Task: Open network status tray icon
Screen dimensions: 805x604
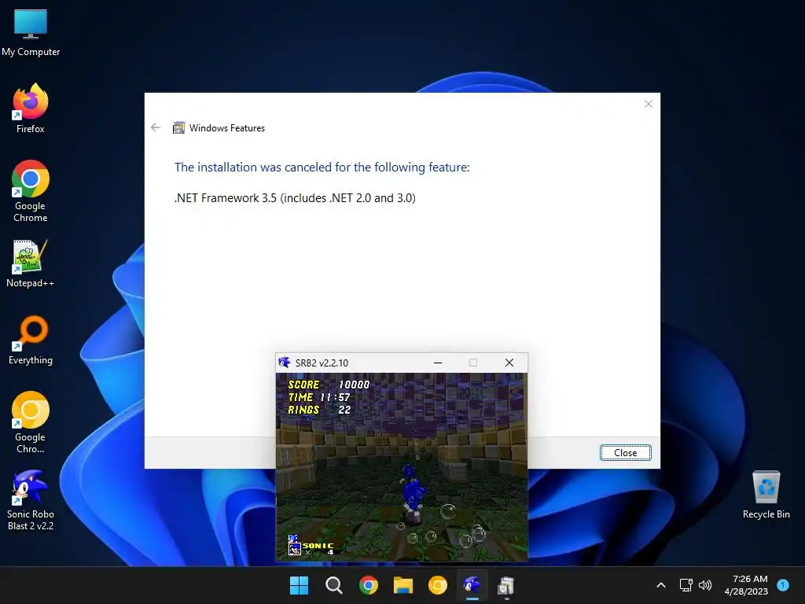Action: 686,585
